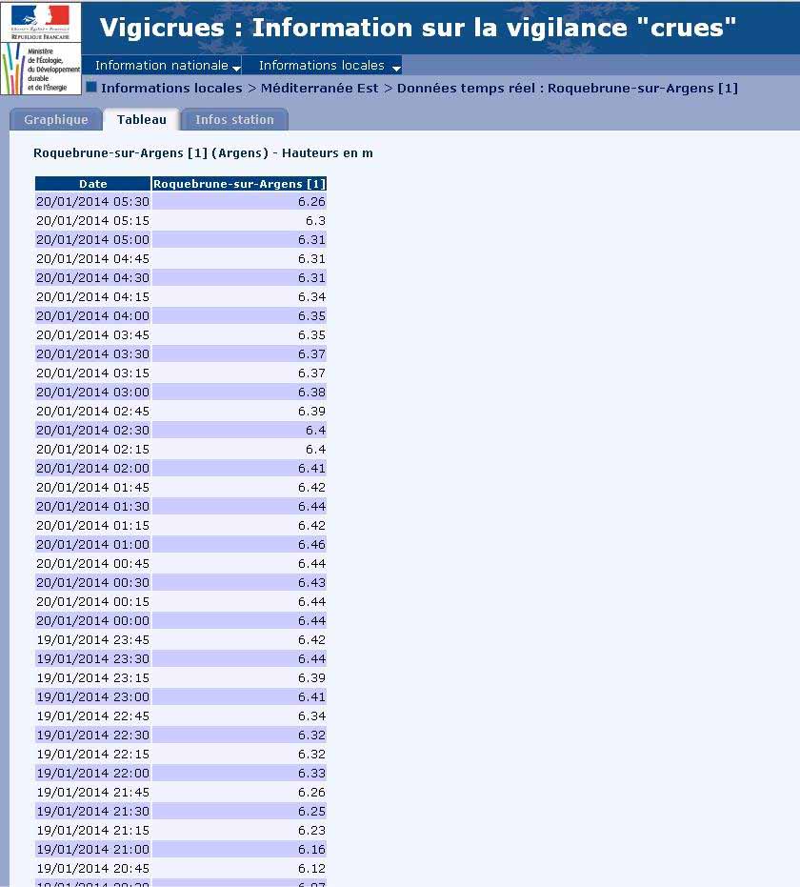Select the 6.37 value in the 03:15 row
This screenshot has height=887, width=800.
pyautogui.click(x=311, y=373)
